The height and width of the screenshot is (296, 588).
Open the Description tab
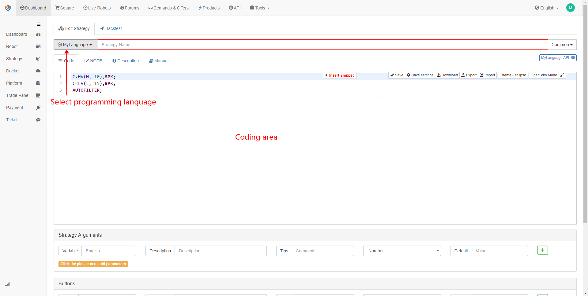pyautogui.click(x=126, y=61)
